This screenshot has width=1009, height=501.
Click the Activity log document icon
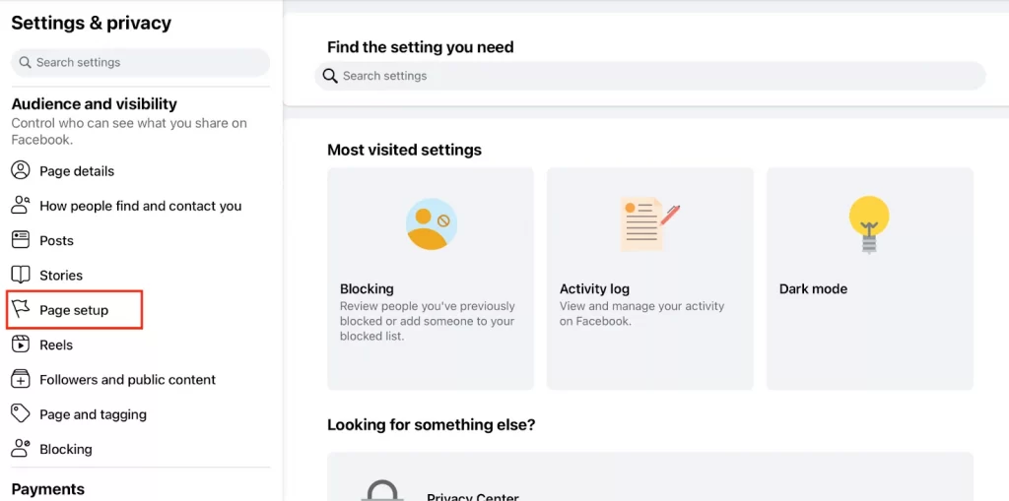(649, 224)
